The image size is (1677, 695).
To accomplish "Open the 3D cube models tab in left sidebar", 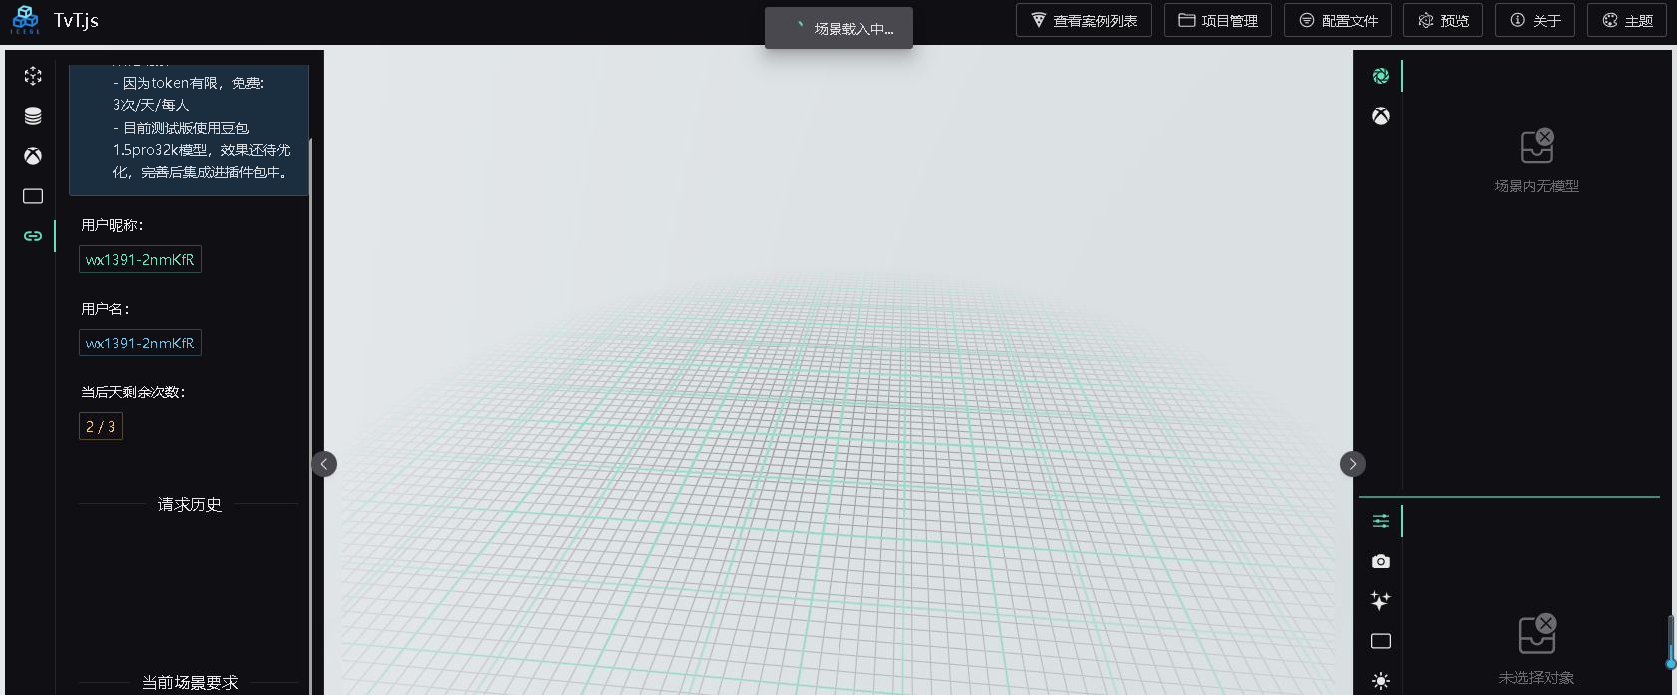I will [x=33, y=76].
